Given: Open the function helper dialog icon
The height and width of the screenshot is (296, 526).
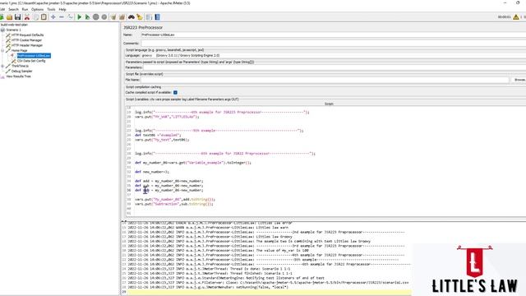Looking at the screenshot, I should click(x=149, y=17).
